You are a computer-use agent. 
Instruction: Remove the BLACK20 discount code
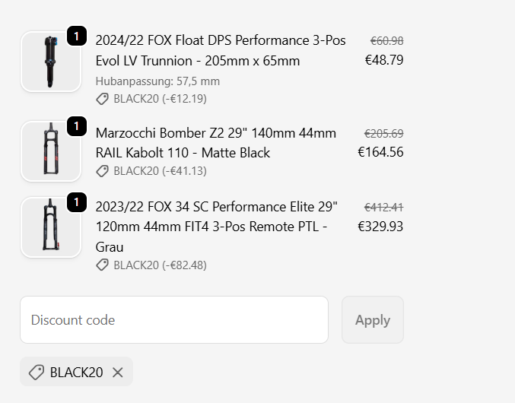[x=117, y=373]
